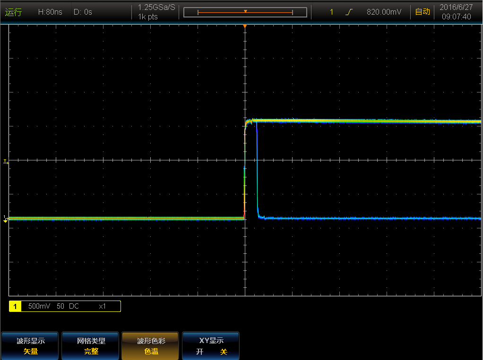Open the 波形色彩 色温 color mode selector
Screen dimensions: 483x360
(151, 346)
